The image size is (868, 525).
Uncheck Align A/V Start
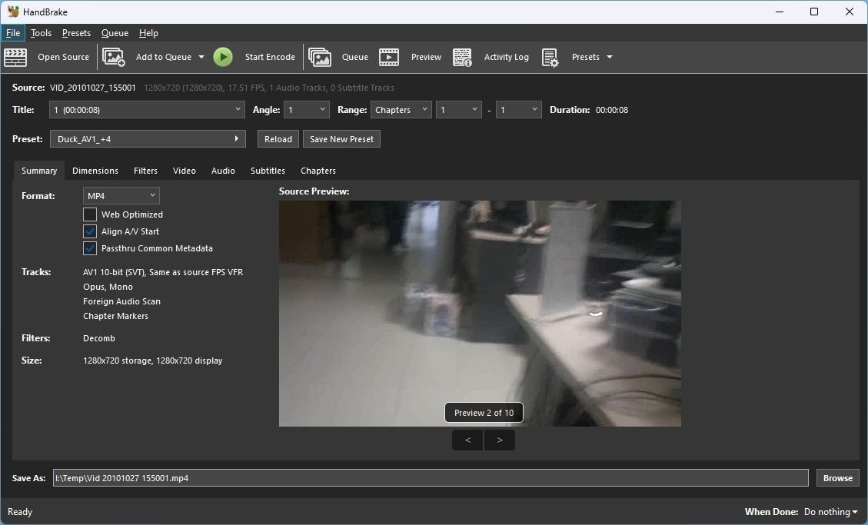click(x=90, y=231)
